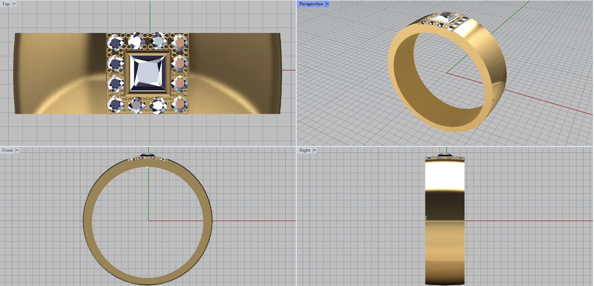
Task: Select the ring band in Right view
Action: (445, 222)
